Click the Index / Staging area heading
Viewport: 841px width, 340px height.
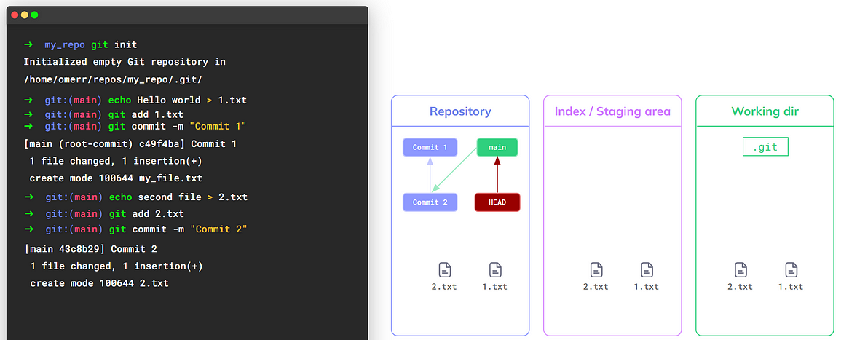(x=612, y=111)
